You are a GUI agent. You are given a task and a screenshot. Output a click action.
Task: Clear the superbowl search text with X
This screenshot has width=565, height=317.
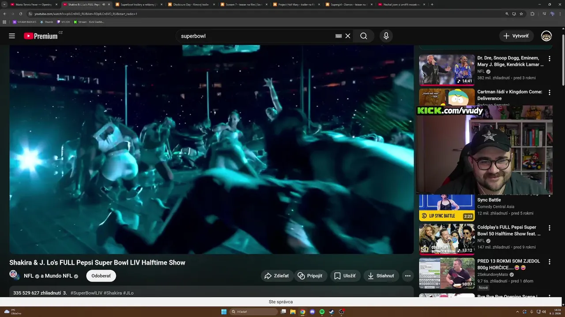348,36
